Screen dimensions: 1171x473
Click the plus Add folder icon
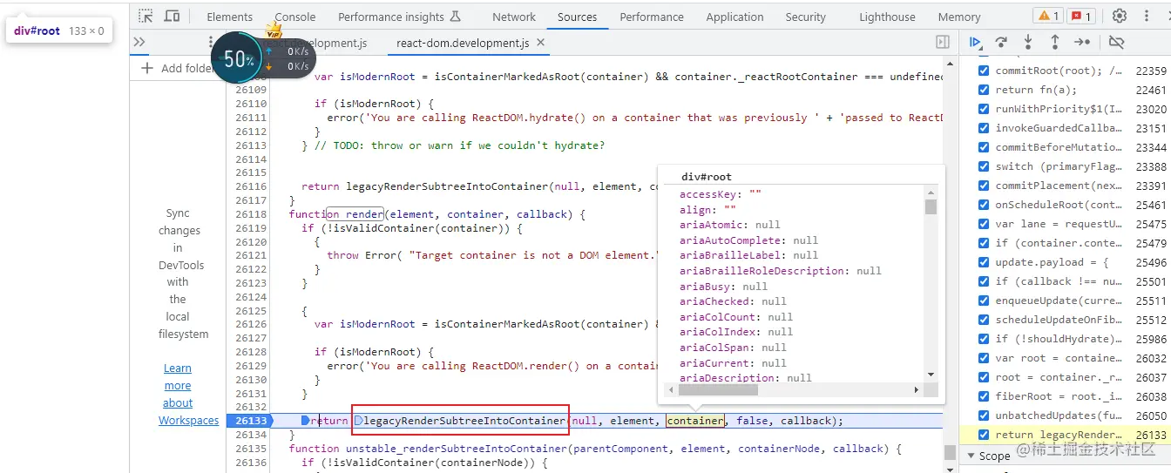[x=146, y=68]
